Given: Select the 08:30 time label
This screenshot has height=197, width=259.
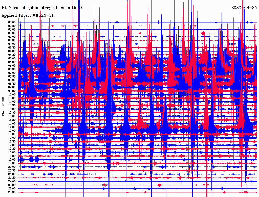Looking at the screenshot, I should [12, 84].
